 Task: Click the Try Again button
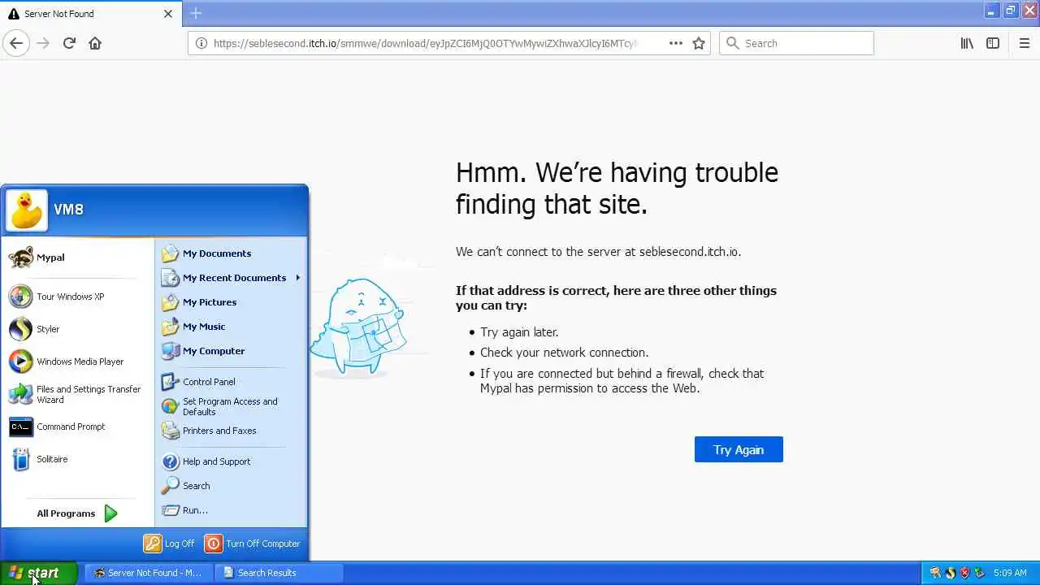click(739, 449)
